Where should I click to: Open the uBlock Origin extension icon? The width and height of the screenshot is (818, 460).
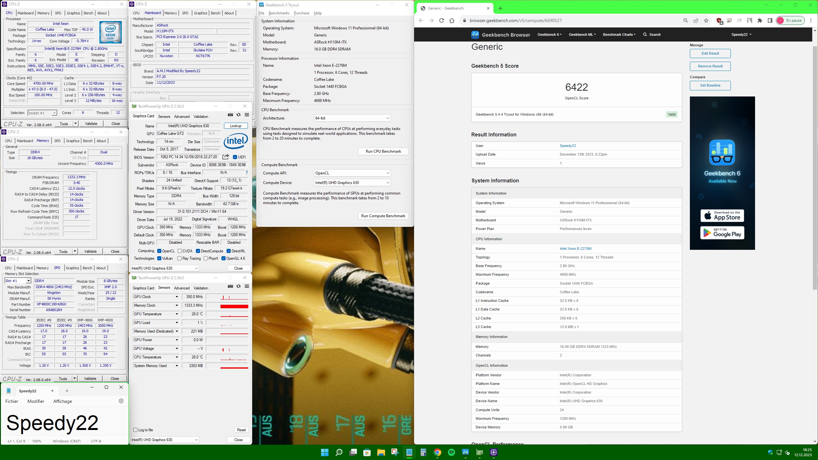719,21
